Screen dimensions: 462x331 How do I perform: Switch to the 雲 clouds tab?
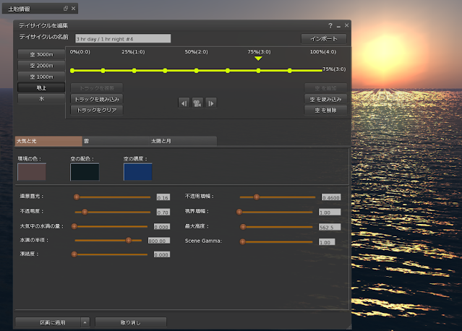tap(116, 141)
